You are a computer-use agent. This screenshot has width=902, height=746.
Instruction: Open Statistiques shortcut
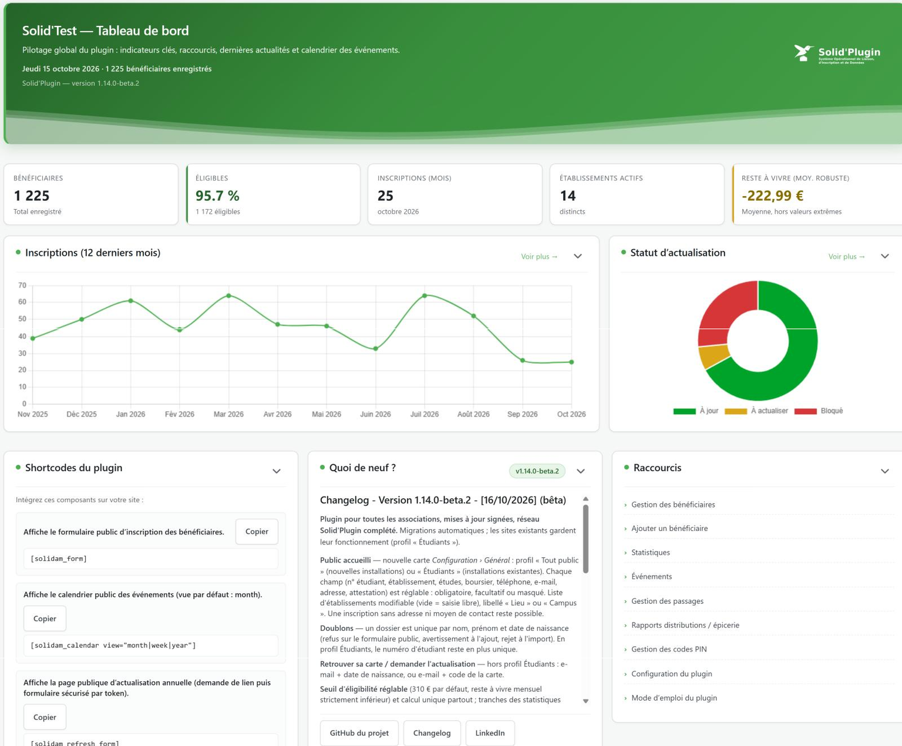click(650, 553)
